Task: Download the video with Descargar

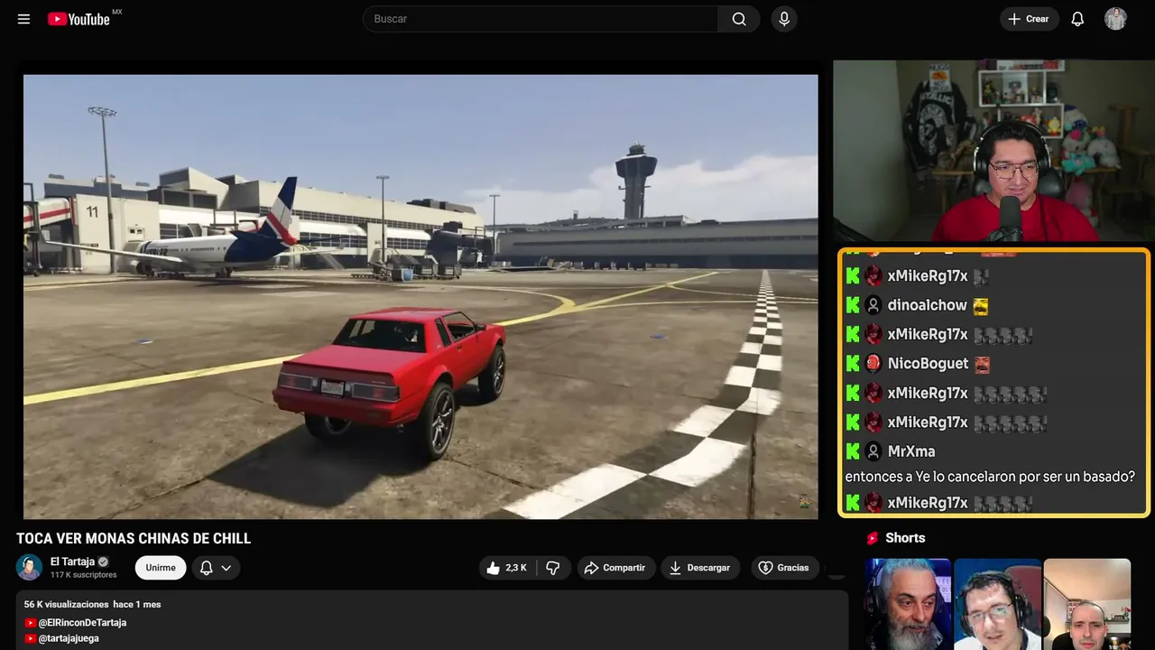Action: click(700, 568)
